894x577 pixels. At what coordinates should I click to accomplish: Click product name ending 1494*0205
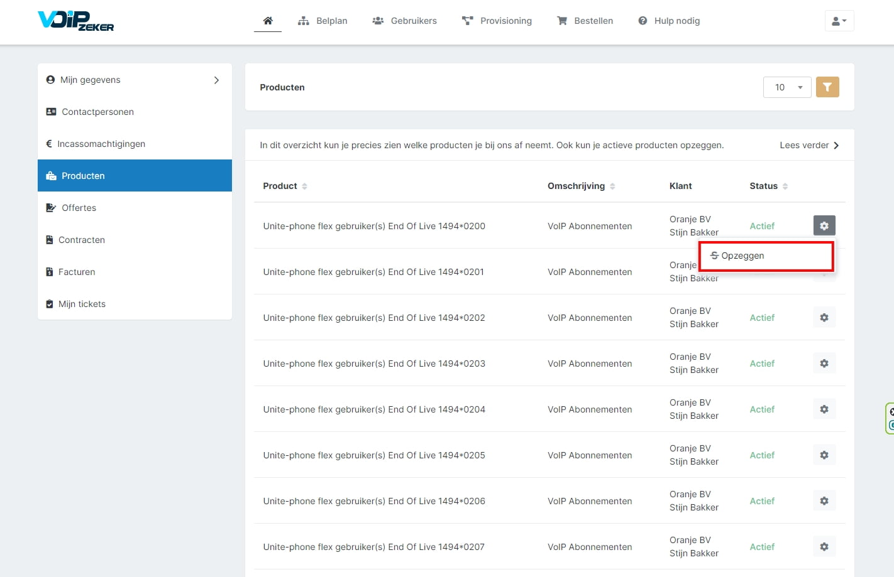(x=374, y=455)
